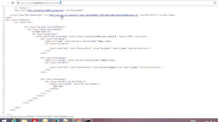Screen dimensions: 218x122
Task: Click the div class="col-md-8 col-md-offset-2" line
Action: tap(45, 27)
